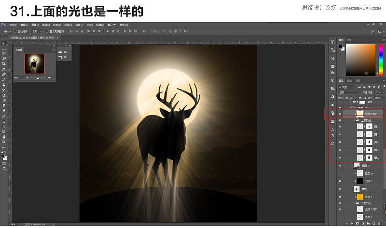Click the hue spectrum strip

click(x=381, y=60)
